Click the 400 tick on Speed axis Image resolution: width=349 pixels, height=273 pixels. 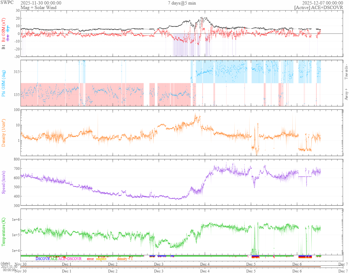pyautogui.click(x=17, y=196)
